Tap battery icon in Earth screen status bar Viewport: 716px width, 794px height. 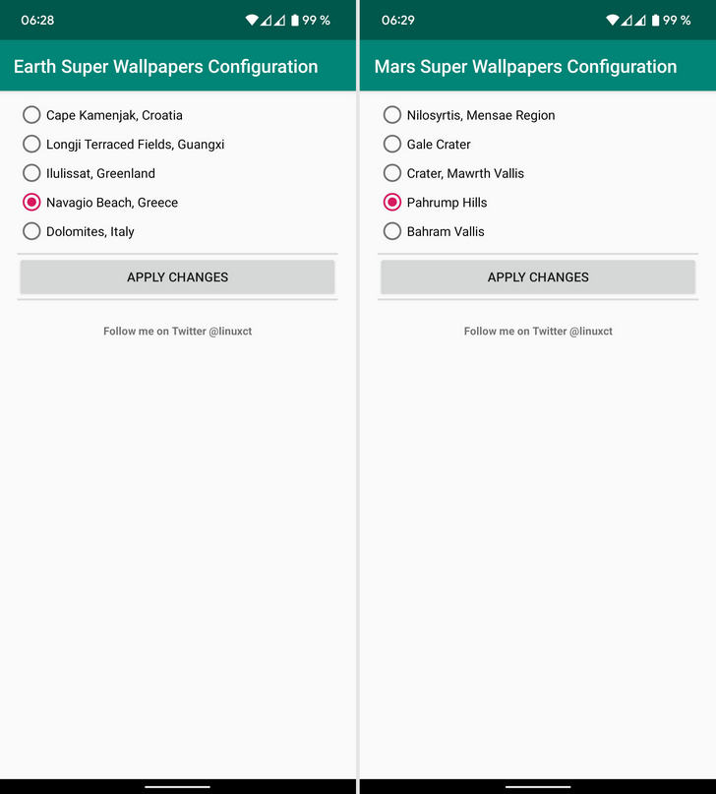(294, 21)
